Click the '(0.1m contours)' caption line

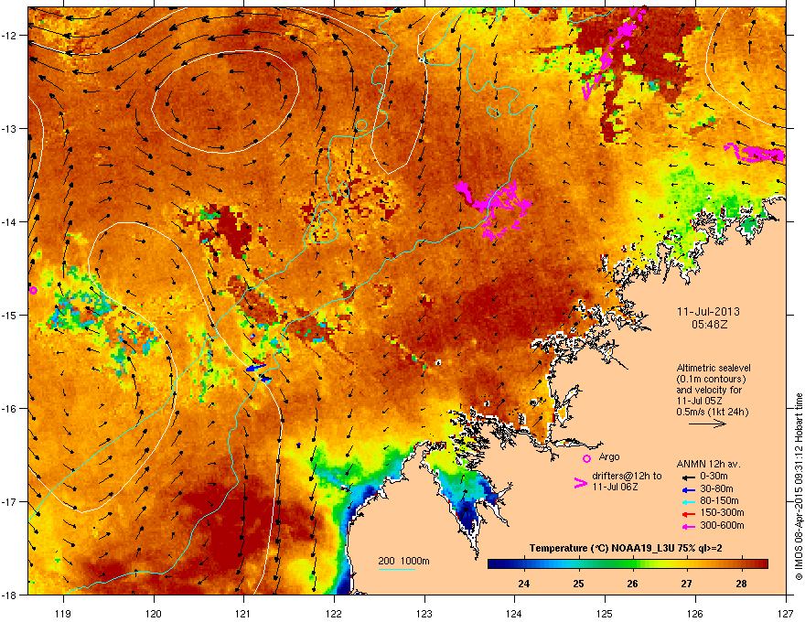tap(711, 380)
